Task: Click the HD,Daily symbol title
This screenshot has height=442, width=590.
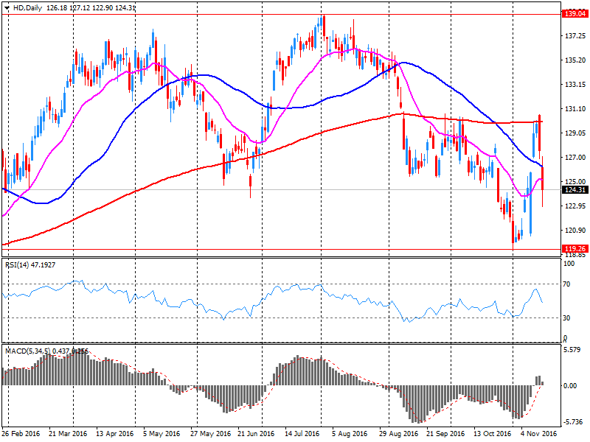Action: coord(30,7)
